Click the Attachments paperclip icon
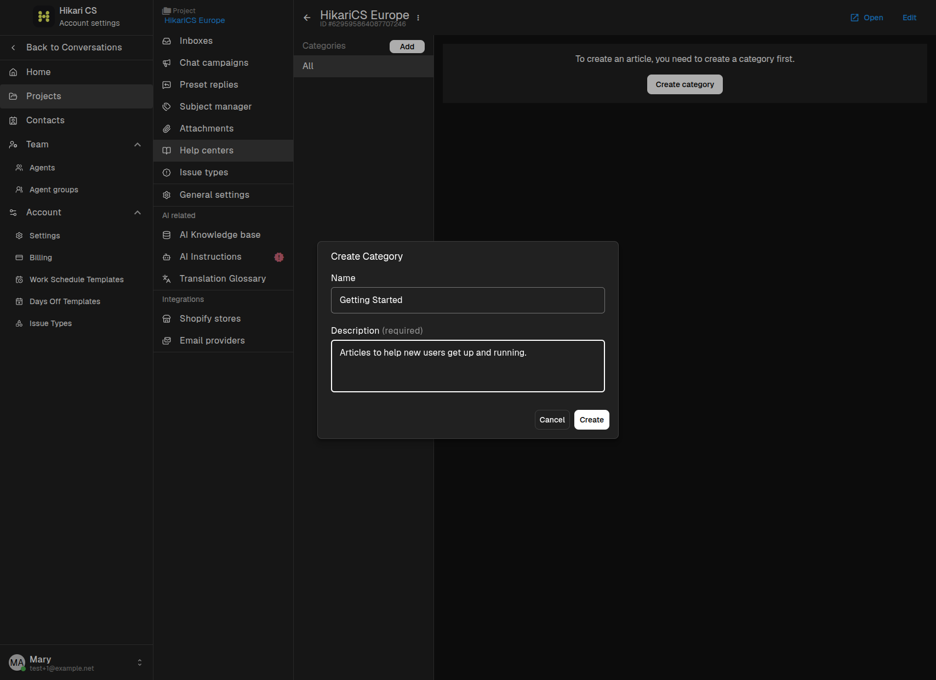Image resolution: width=936 pixels, height=680 pixels. tap(167, 129)
